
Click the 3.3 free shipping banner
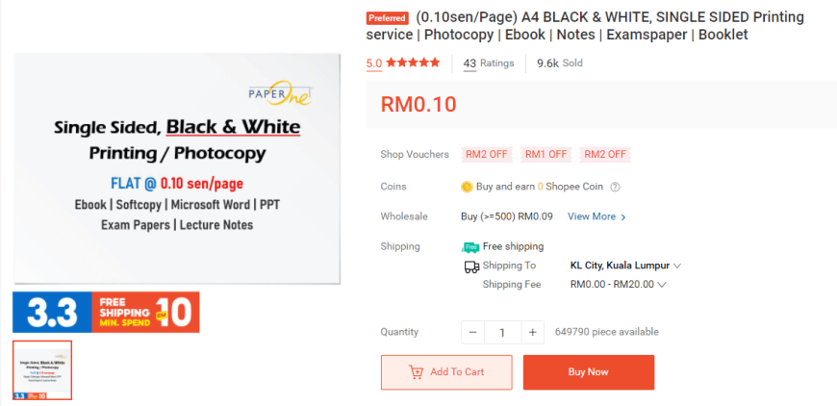[x=106, y=312]
